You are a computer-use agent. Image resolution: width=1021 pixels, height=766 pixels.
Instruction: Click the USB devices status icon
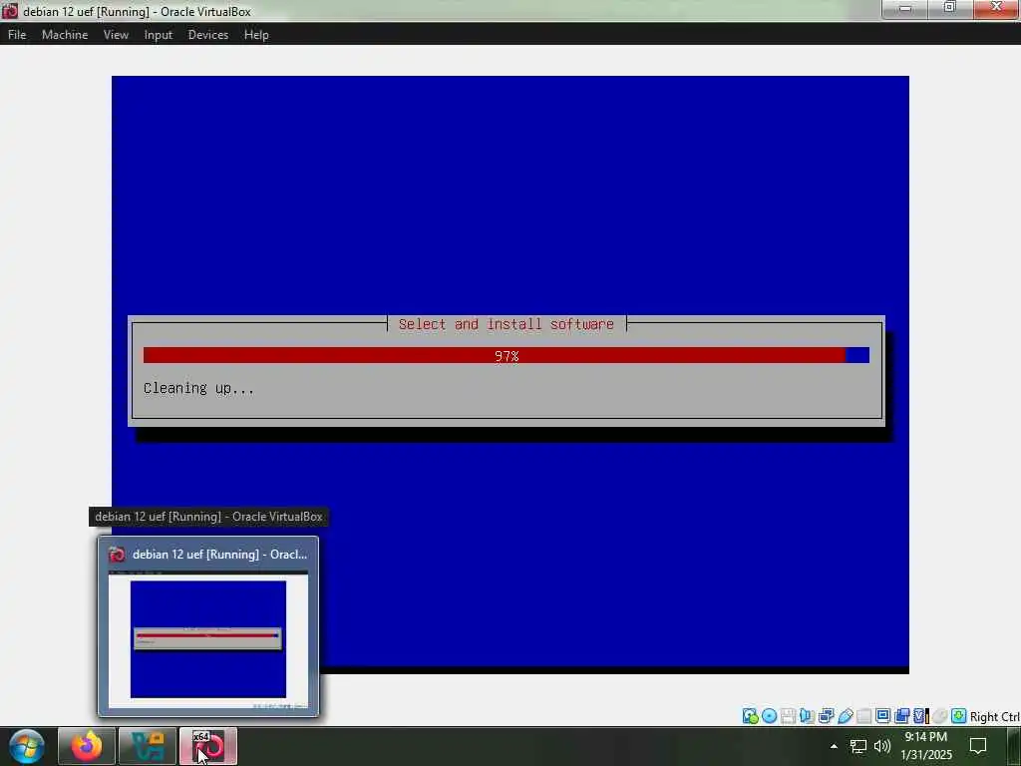[x=846, y=716]
